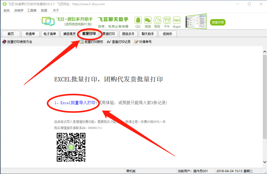Switch to the 微信多开 tab
Screen dimensions: 267x174
point(128,34)
